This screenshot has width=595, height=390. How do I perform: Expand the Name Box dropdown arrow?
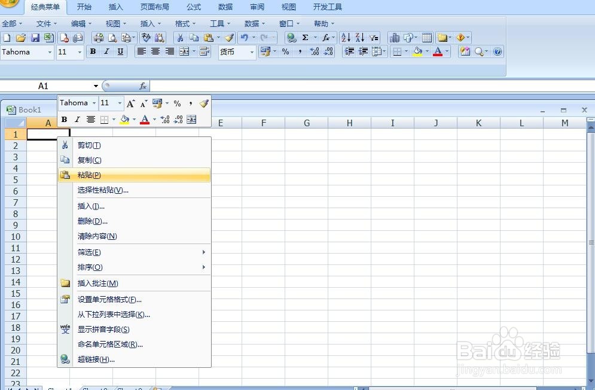pyautogui.click(x=96, y=86)
